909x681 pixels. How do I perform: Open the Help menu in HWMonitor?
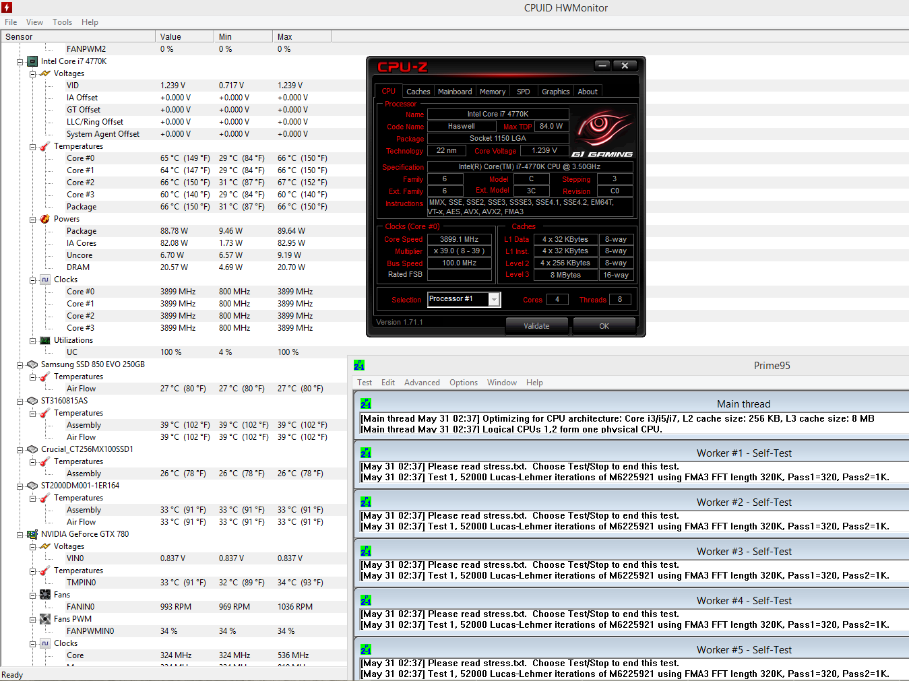[x=90, y=22]
